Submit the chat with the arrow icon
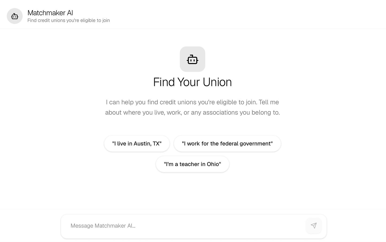 click(314, 225)
